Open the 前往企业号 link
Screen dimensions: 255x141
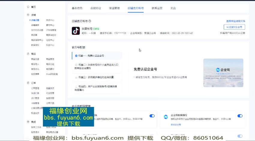pos(175,125)
